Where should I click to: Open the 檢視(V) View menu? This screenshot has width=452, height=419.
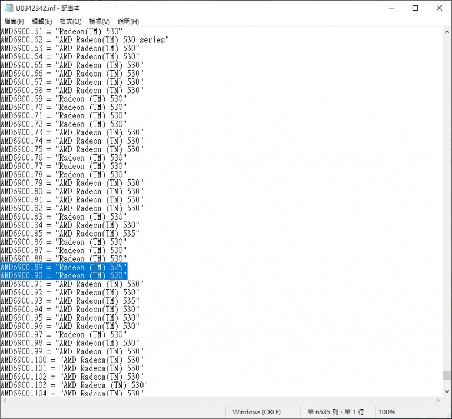click(99, 21)
